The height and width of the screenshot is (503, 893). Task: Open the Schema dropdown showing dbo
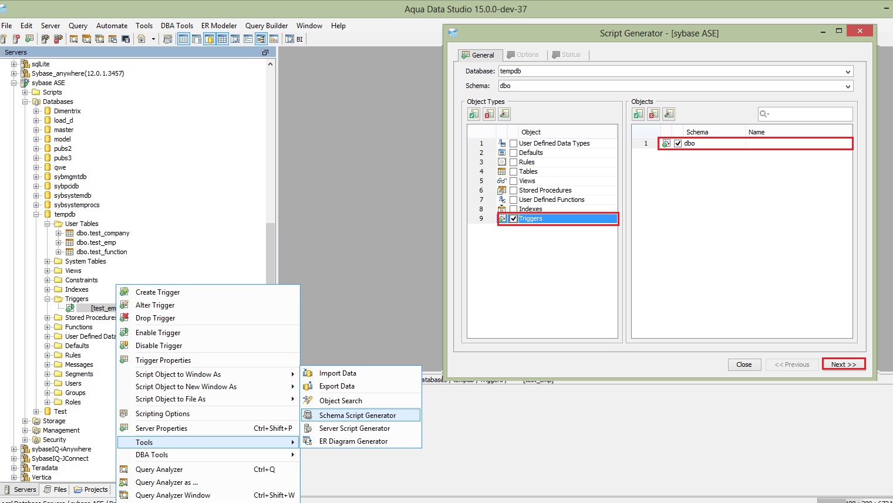tap(848, 86)
